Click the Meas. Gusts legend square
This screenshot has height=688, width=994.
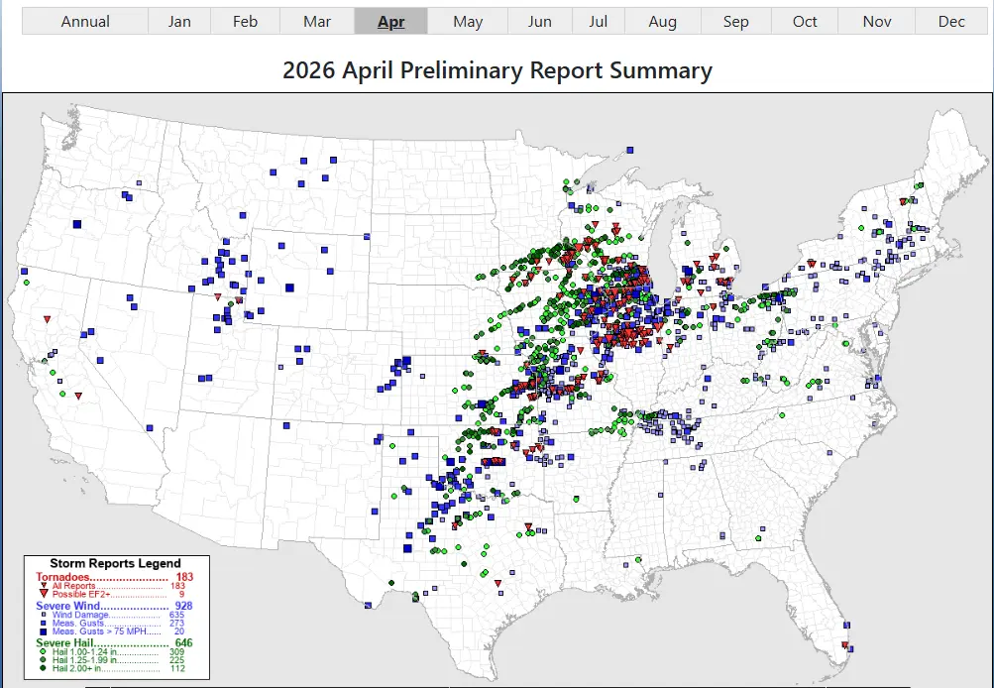tap(44, 624)
